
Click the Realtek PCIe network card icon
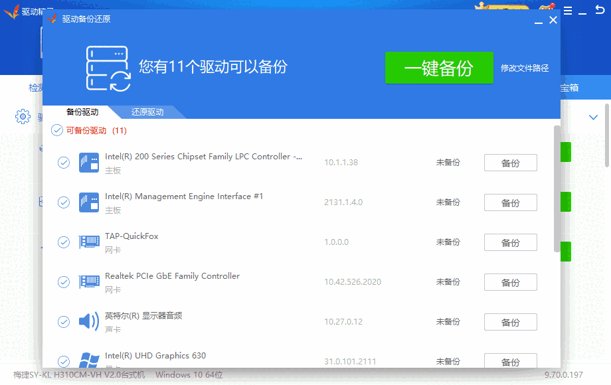point(89,282)
